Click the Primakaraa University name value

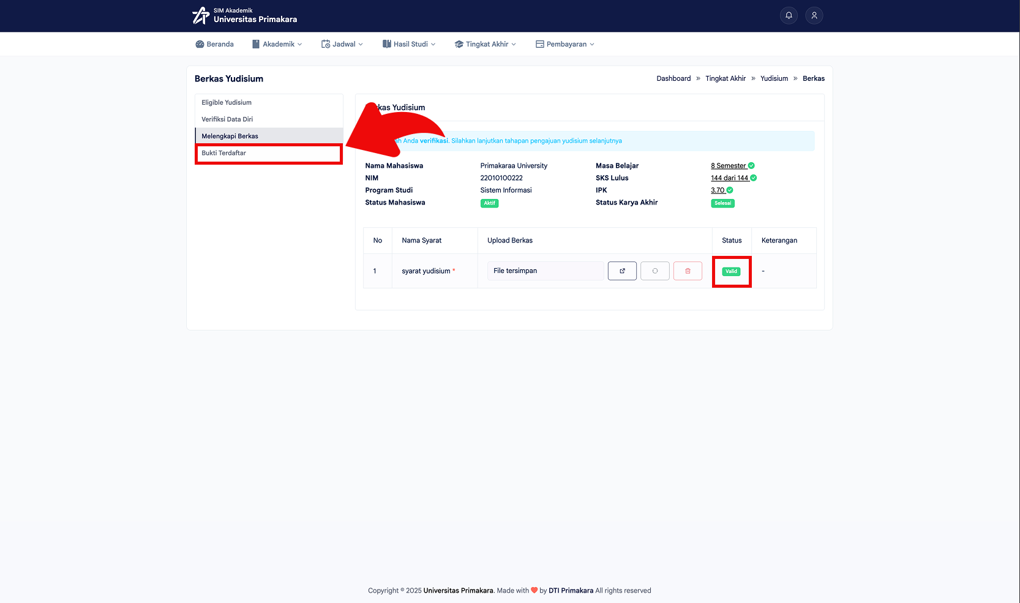(514, 166)
